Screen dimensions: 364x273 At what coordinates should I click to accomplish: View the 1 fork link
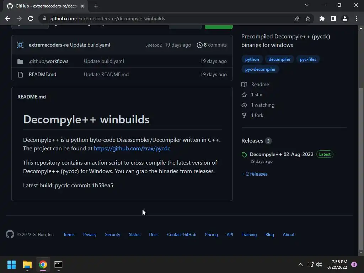(x=257, y=115)
